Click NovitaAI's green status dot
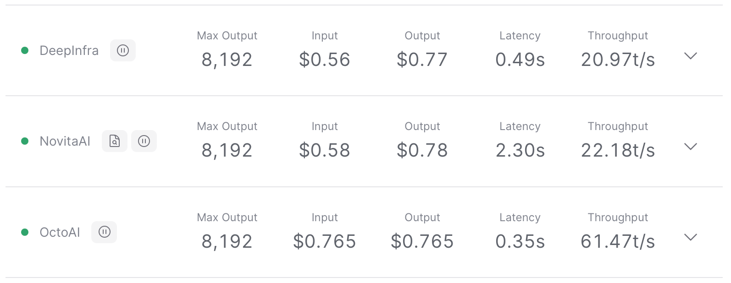The width and height of the screenshot is (731, 283). [x=25, y=141]
